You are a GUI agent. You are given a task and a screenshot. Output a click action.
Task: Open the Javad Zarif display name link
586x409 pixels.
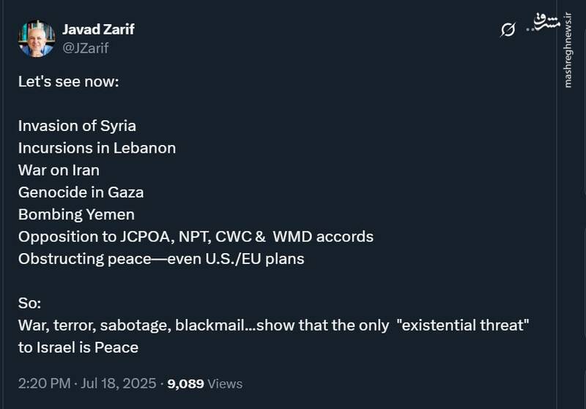point(98,29)
